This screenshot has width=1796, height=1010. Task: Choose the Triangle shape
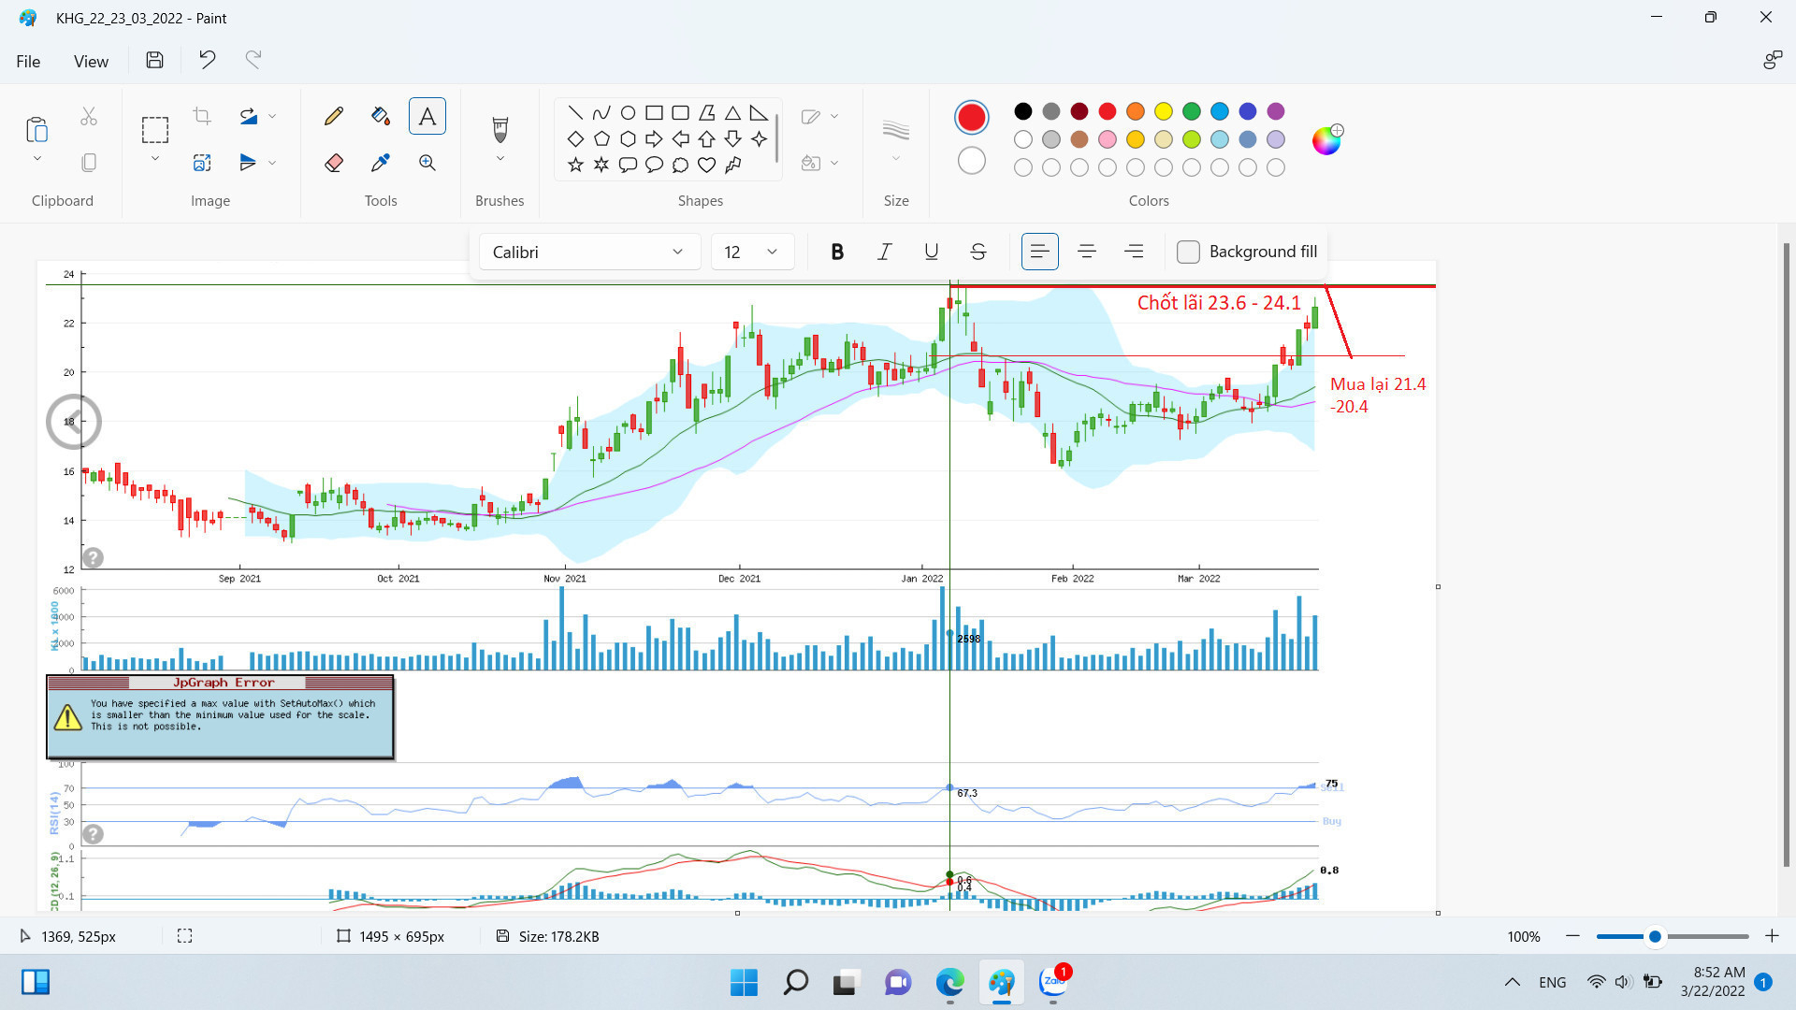[732, 113]
